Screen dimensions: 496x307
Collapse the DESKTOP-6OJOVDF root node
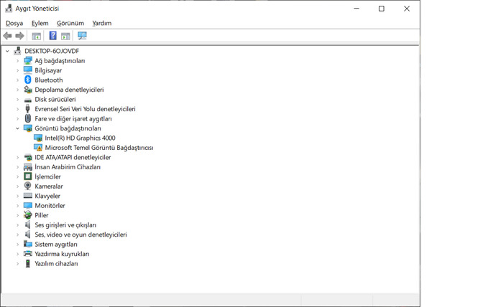pos(7,51)
